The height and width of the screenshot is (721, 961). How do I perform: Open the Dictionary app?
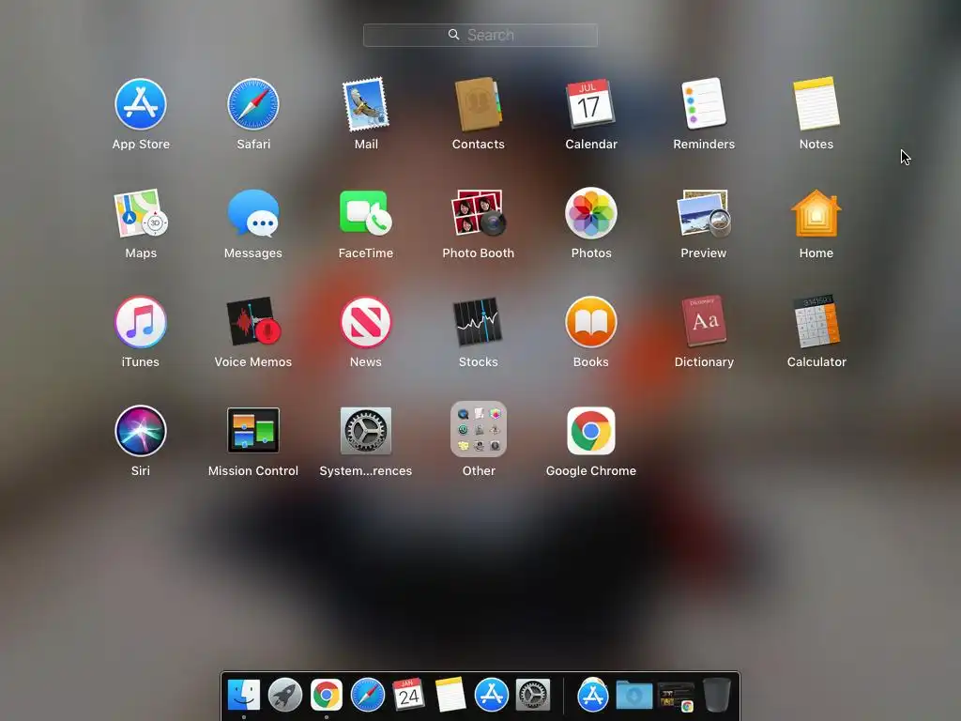(704, 321)
